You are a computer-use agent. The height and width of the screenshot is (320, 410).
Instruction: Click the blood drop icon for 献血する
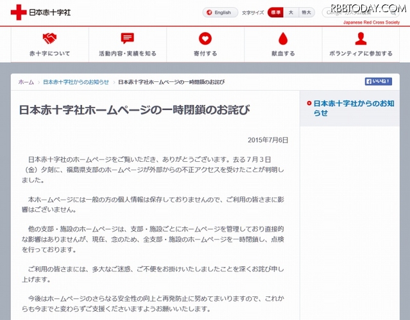(283, 38)
